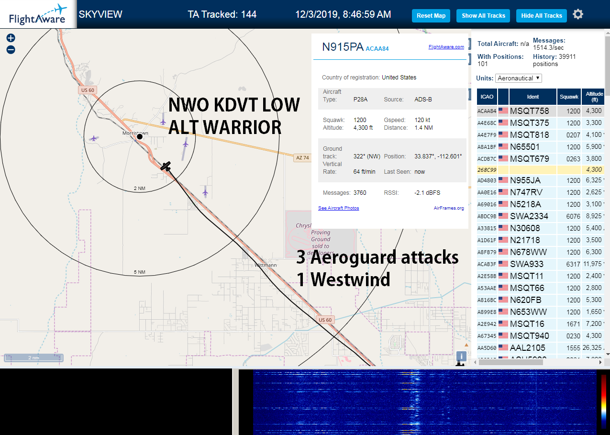Select the MSQT679 aircraft row

point(541,159)
